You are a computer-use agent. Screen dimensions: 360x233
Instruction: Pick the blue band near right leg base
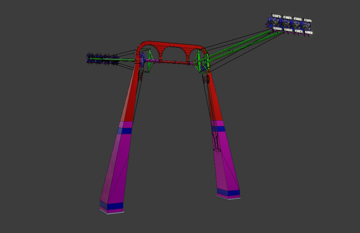(228, 193)
